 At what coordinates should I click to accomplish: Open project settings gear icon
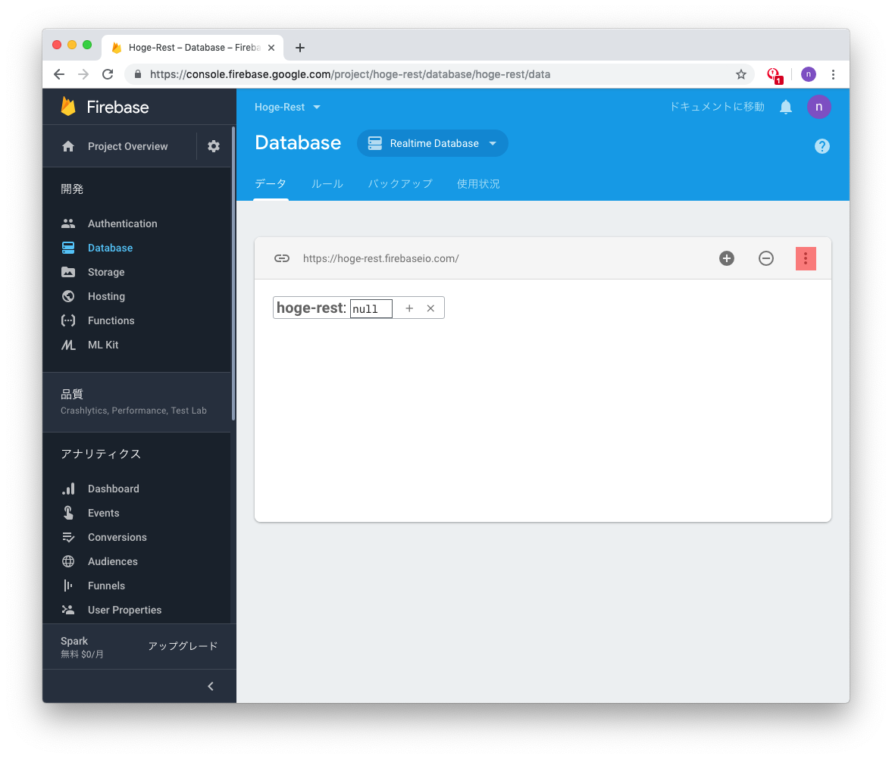213,146
